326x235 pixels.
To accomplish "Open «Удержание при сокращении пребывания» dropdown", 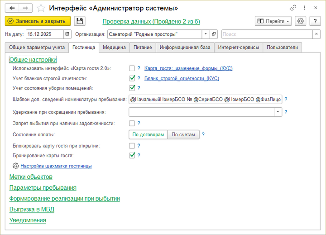I will [x=277, y=112].
